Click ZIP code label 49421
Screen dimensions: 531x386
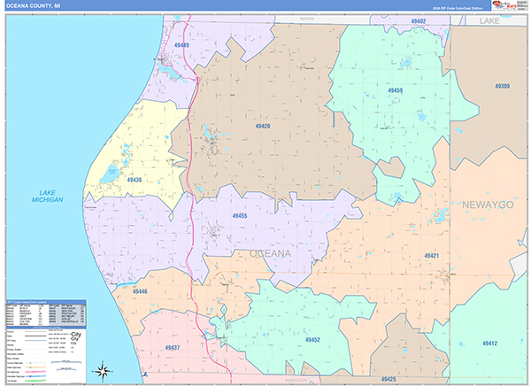click(431, 255)
